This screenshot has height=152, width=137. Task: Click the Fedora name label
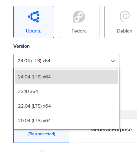coord(79,31)
